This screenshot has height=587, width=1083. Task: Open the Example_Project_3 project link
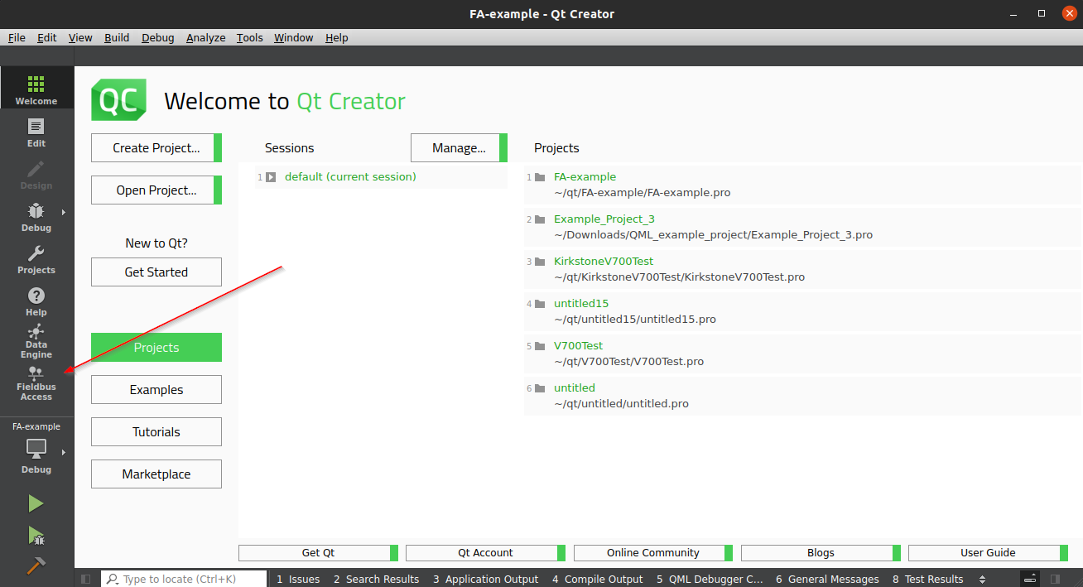[604, 219]
